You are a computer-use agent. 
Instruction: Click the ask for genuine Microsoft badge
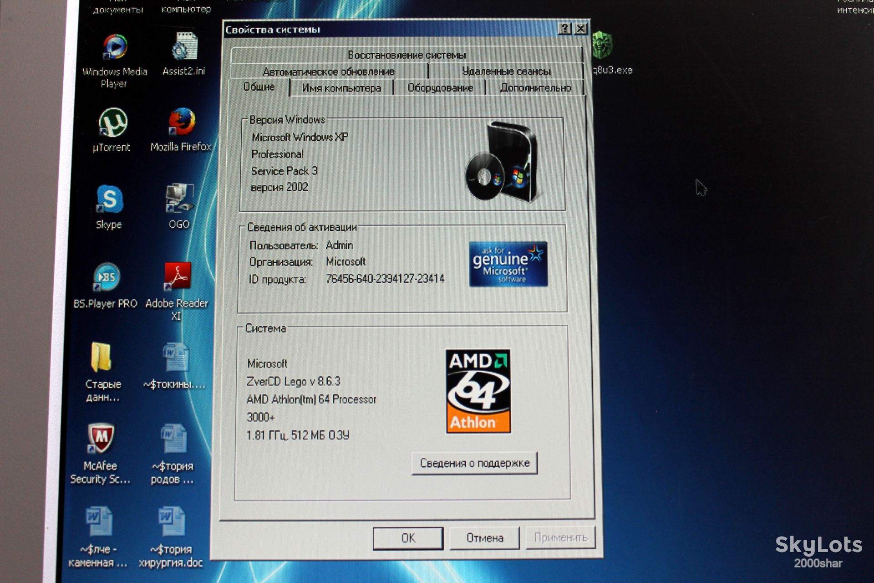(x=508, y=264)
